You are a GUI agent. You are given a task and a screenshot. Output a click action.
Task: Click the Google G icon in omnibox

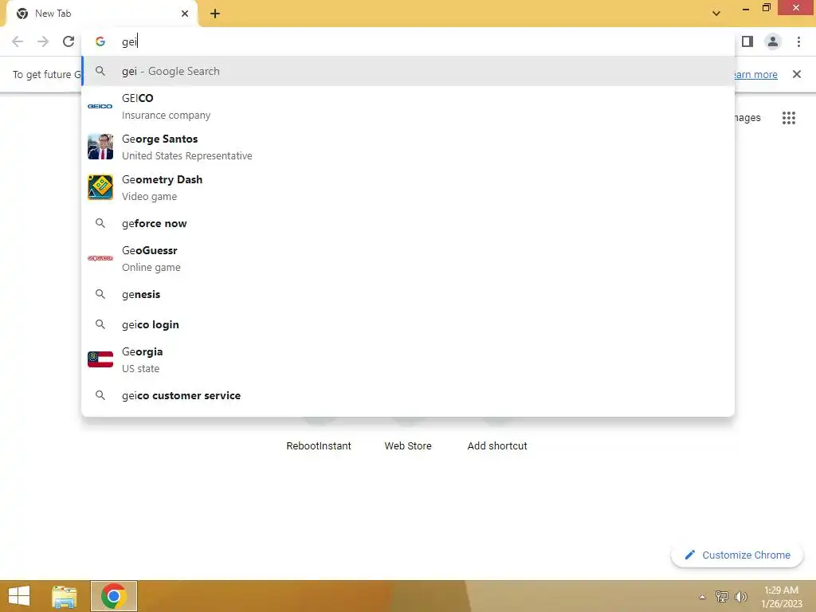[100, 41]
